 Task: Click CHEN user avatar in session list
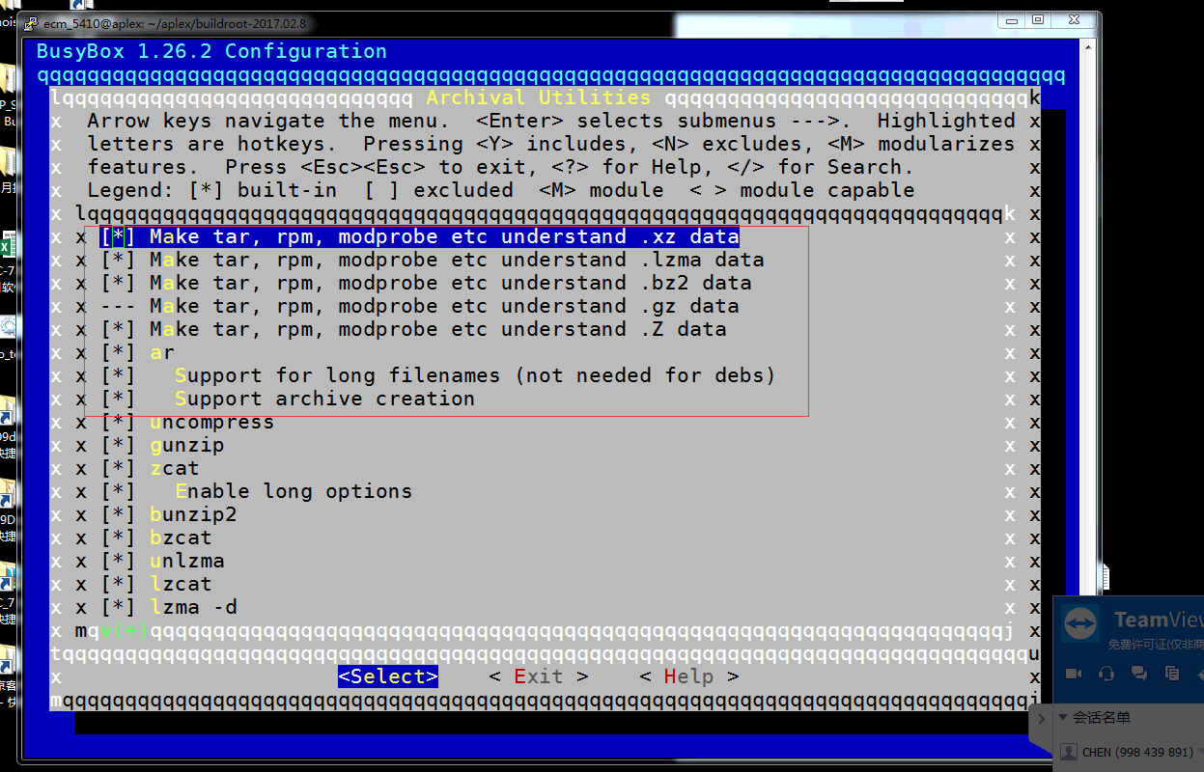pos(1069,752)
